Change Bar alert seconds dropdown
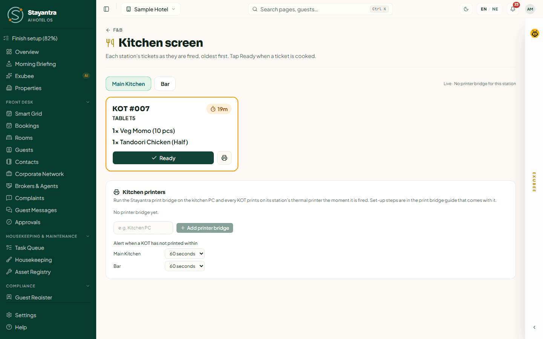This screenshot has height=339, width=543. tap(185, 266)
